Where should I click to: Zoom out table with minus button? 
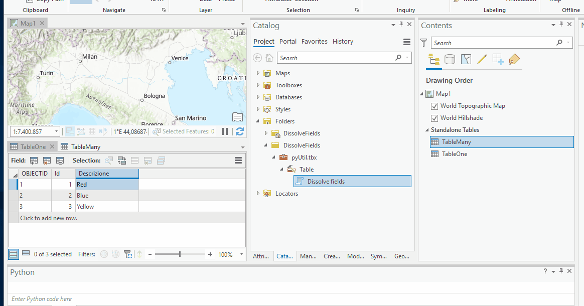[x=150, y=254]
